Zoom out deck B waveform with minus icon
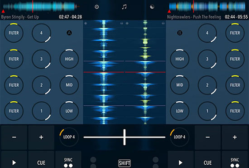The image size is (249, 168). click(163, 24)
